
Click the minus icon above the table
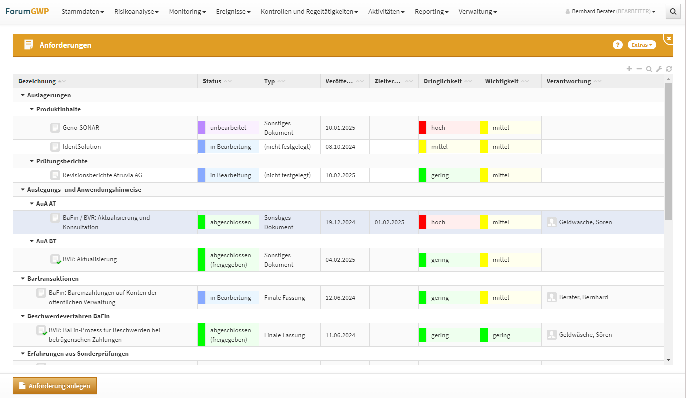pos(639,69)
